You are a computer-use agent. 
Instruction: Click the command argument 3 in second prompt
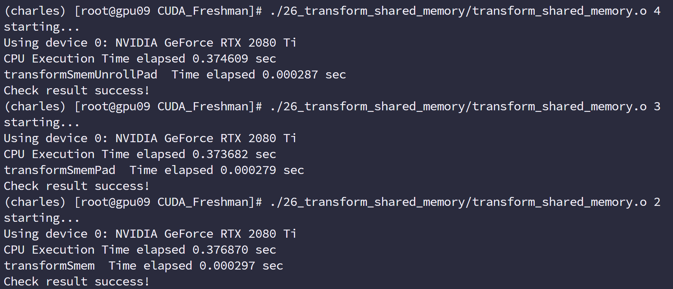(x=657, y=106)
